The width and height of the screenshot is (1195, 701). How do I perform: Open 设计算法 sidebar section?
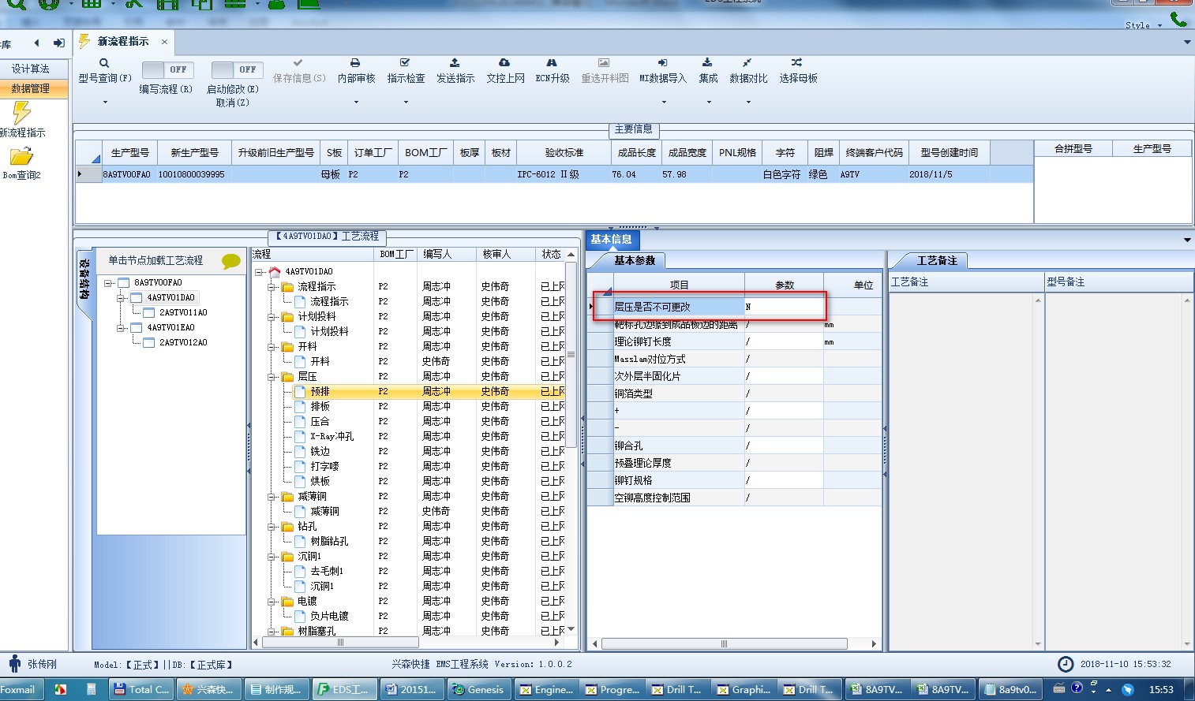point(31,69)
